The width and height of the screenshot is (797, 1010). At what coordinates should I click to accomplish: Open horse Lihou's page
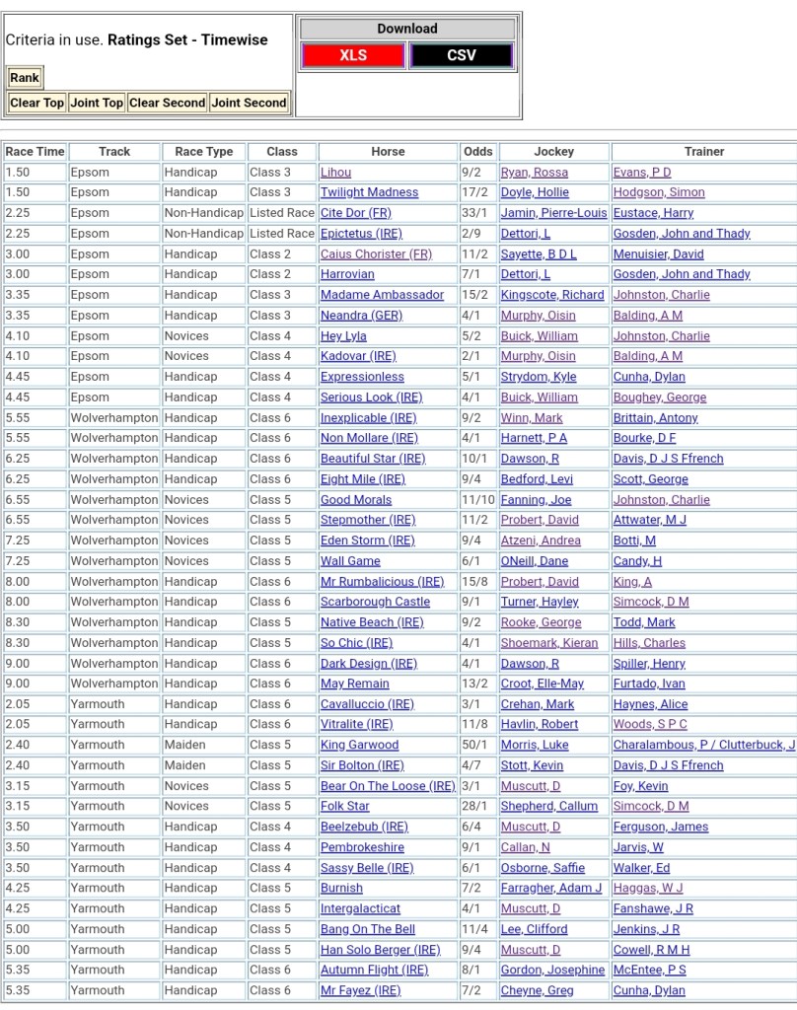335,173
